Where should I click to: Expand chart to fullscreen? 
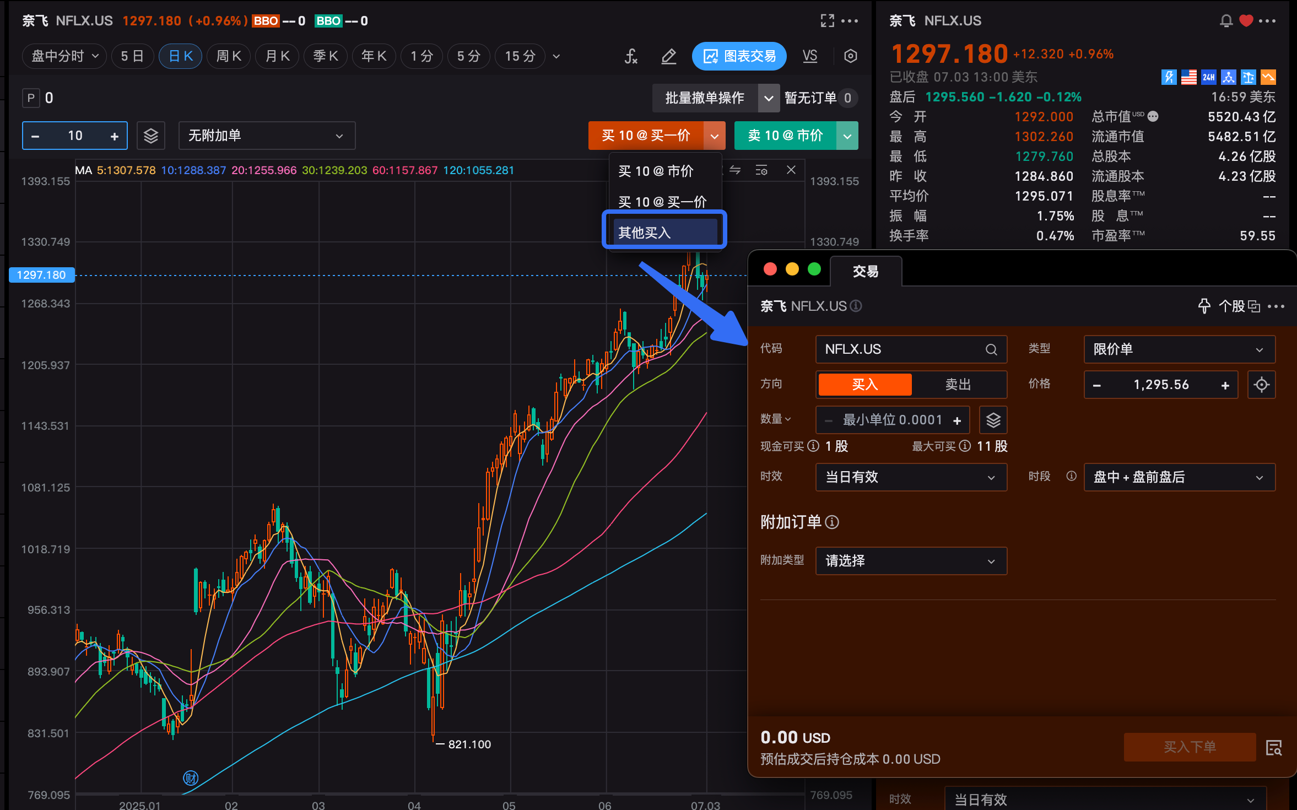click(827, 21)
